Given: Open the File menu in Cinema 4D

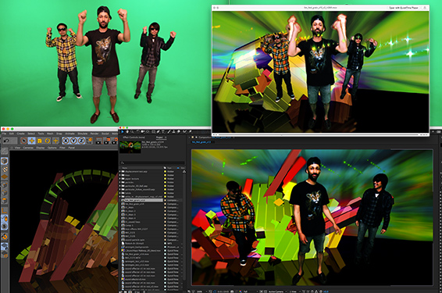Looking at the screenshot, I should click(x=4, y=134).
